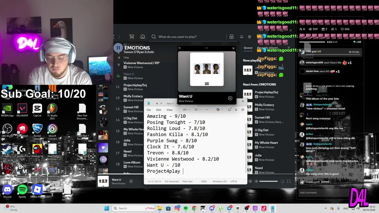Open the Browse icon beside Spotify's search
This screenshot has height=213, width=379.
tap(232, 37)
